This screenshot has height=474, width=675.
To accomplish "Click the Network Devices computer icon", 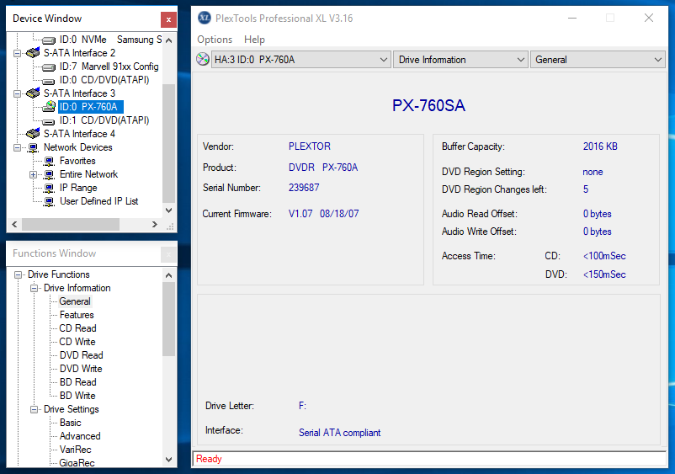I will pyautogui.click(x=33, y=147).
